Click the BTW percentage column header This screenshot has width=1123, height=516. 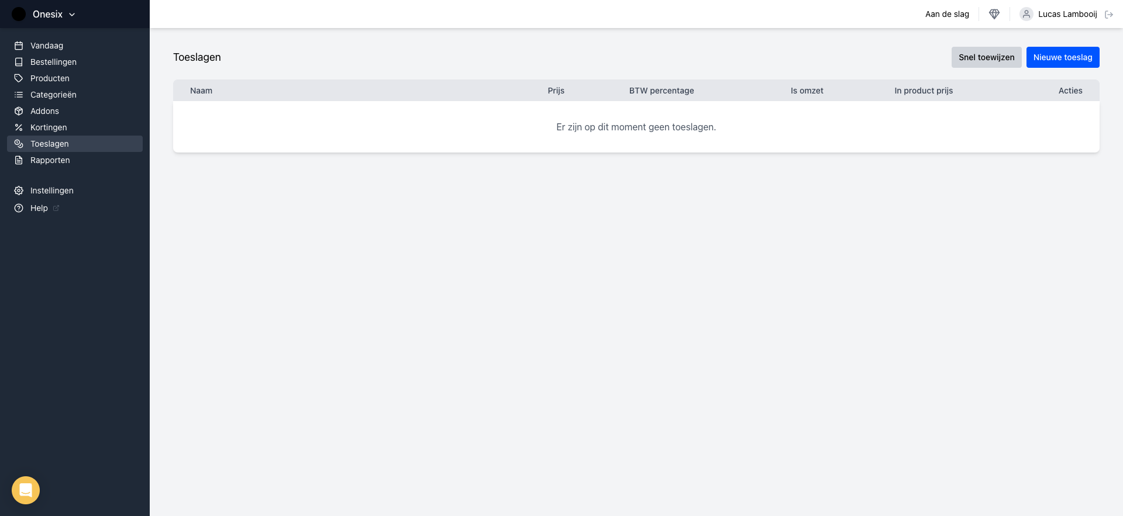(662, 91)
